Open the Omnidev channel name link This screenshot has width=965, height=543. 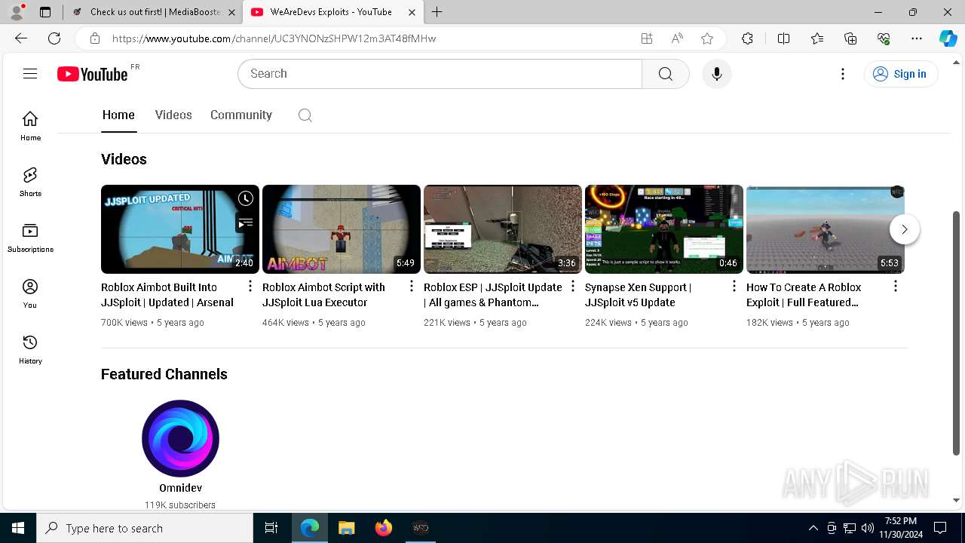(180, 488)
